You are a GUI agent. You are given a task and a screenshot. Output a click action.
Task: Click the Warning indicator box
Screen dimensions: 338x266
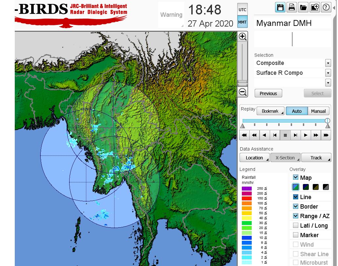point(171,15)
